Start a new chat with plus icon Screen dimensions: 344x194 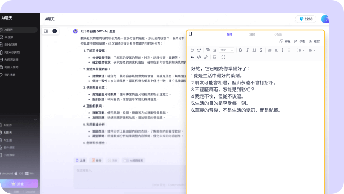click(55, 31)
